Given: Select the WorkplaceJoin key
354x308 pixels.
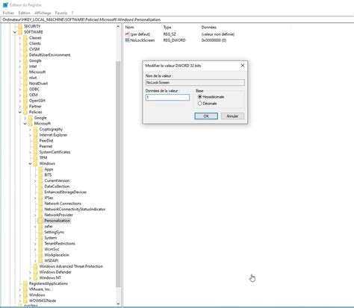Looking at the screenshot, I should pyautogui.click(x=57, y=255).
